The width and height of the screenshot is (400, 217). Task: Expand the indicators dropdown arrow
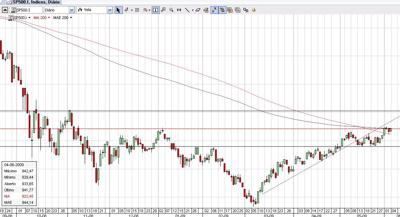[149, 10]
